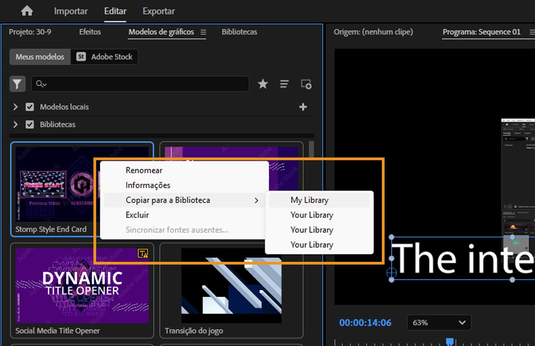This screenshot has width=535, height=346.
Task: Select the Social Media Title Opener template
Action: click(x=82, y=291)
